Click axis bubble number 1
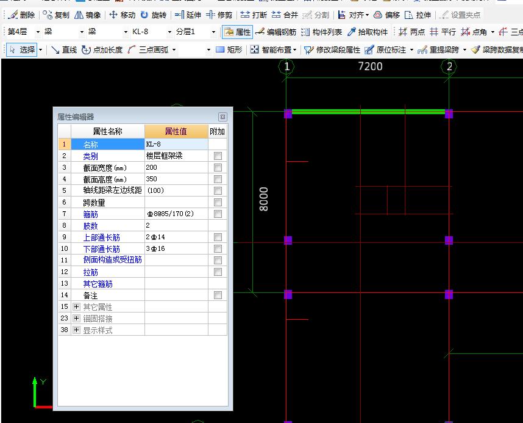Image resolution: width=523 pixels, height=423 pixels. pyautogui.click(x=286, y=67)
